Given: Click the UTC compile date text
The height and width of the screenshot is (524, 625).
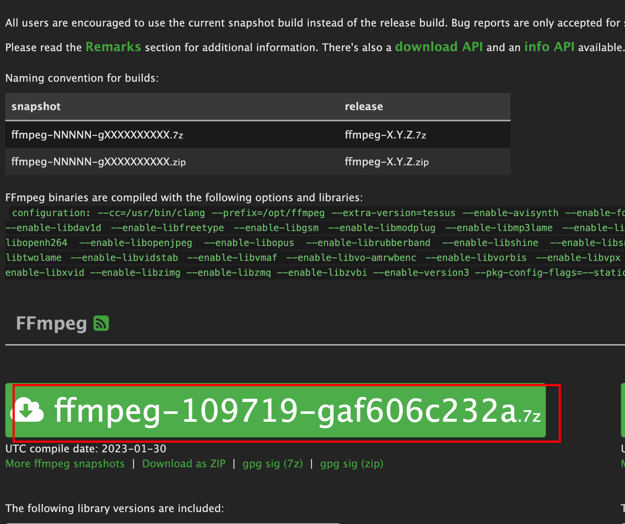Looking at the screenshot, I should tap(86, 449).
